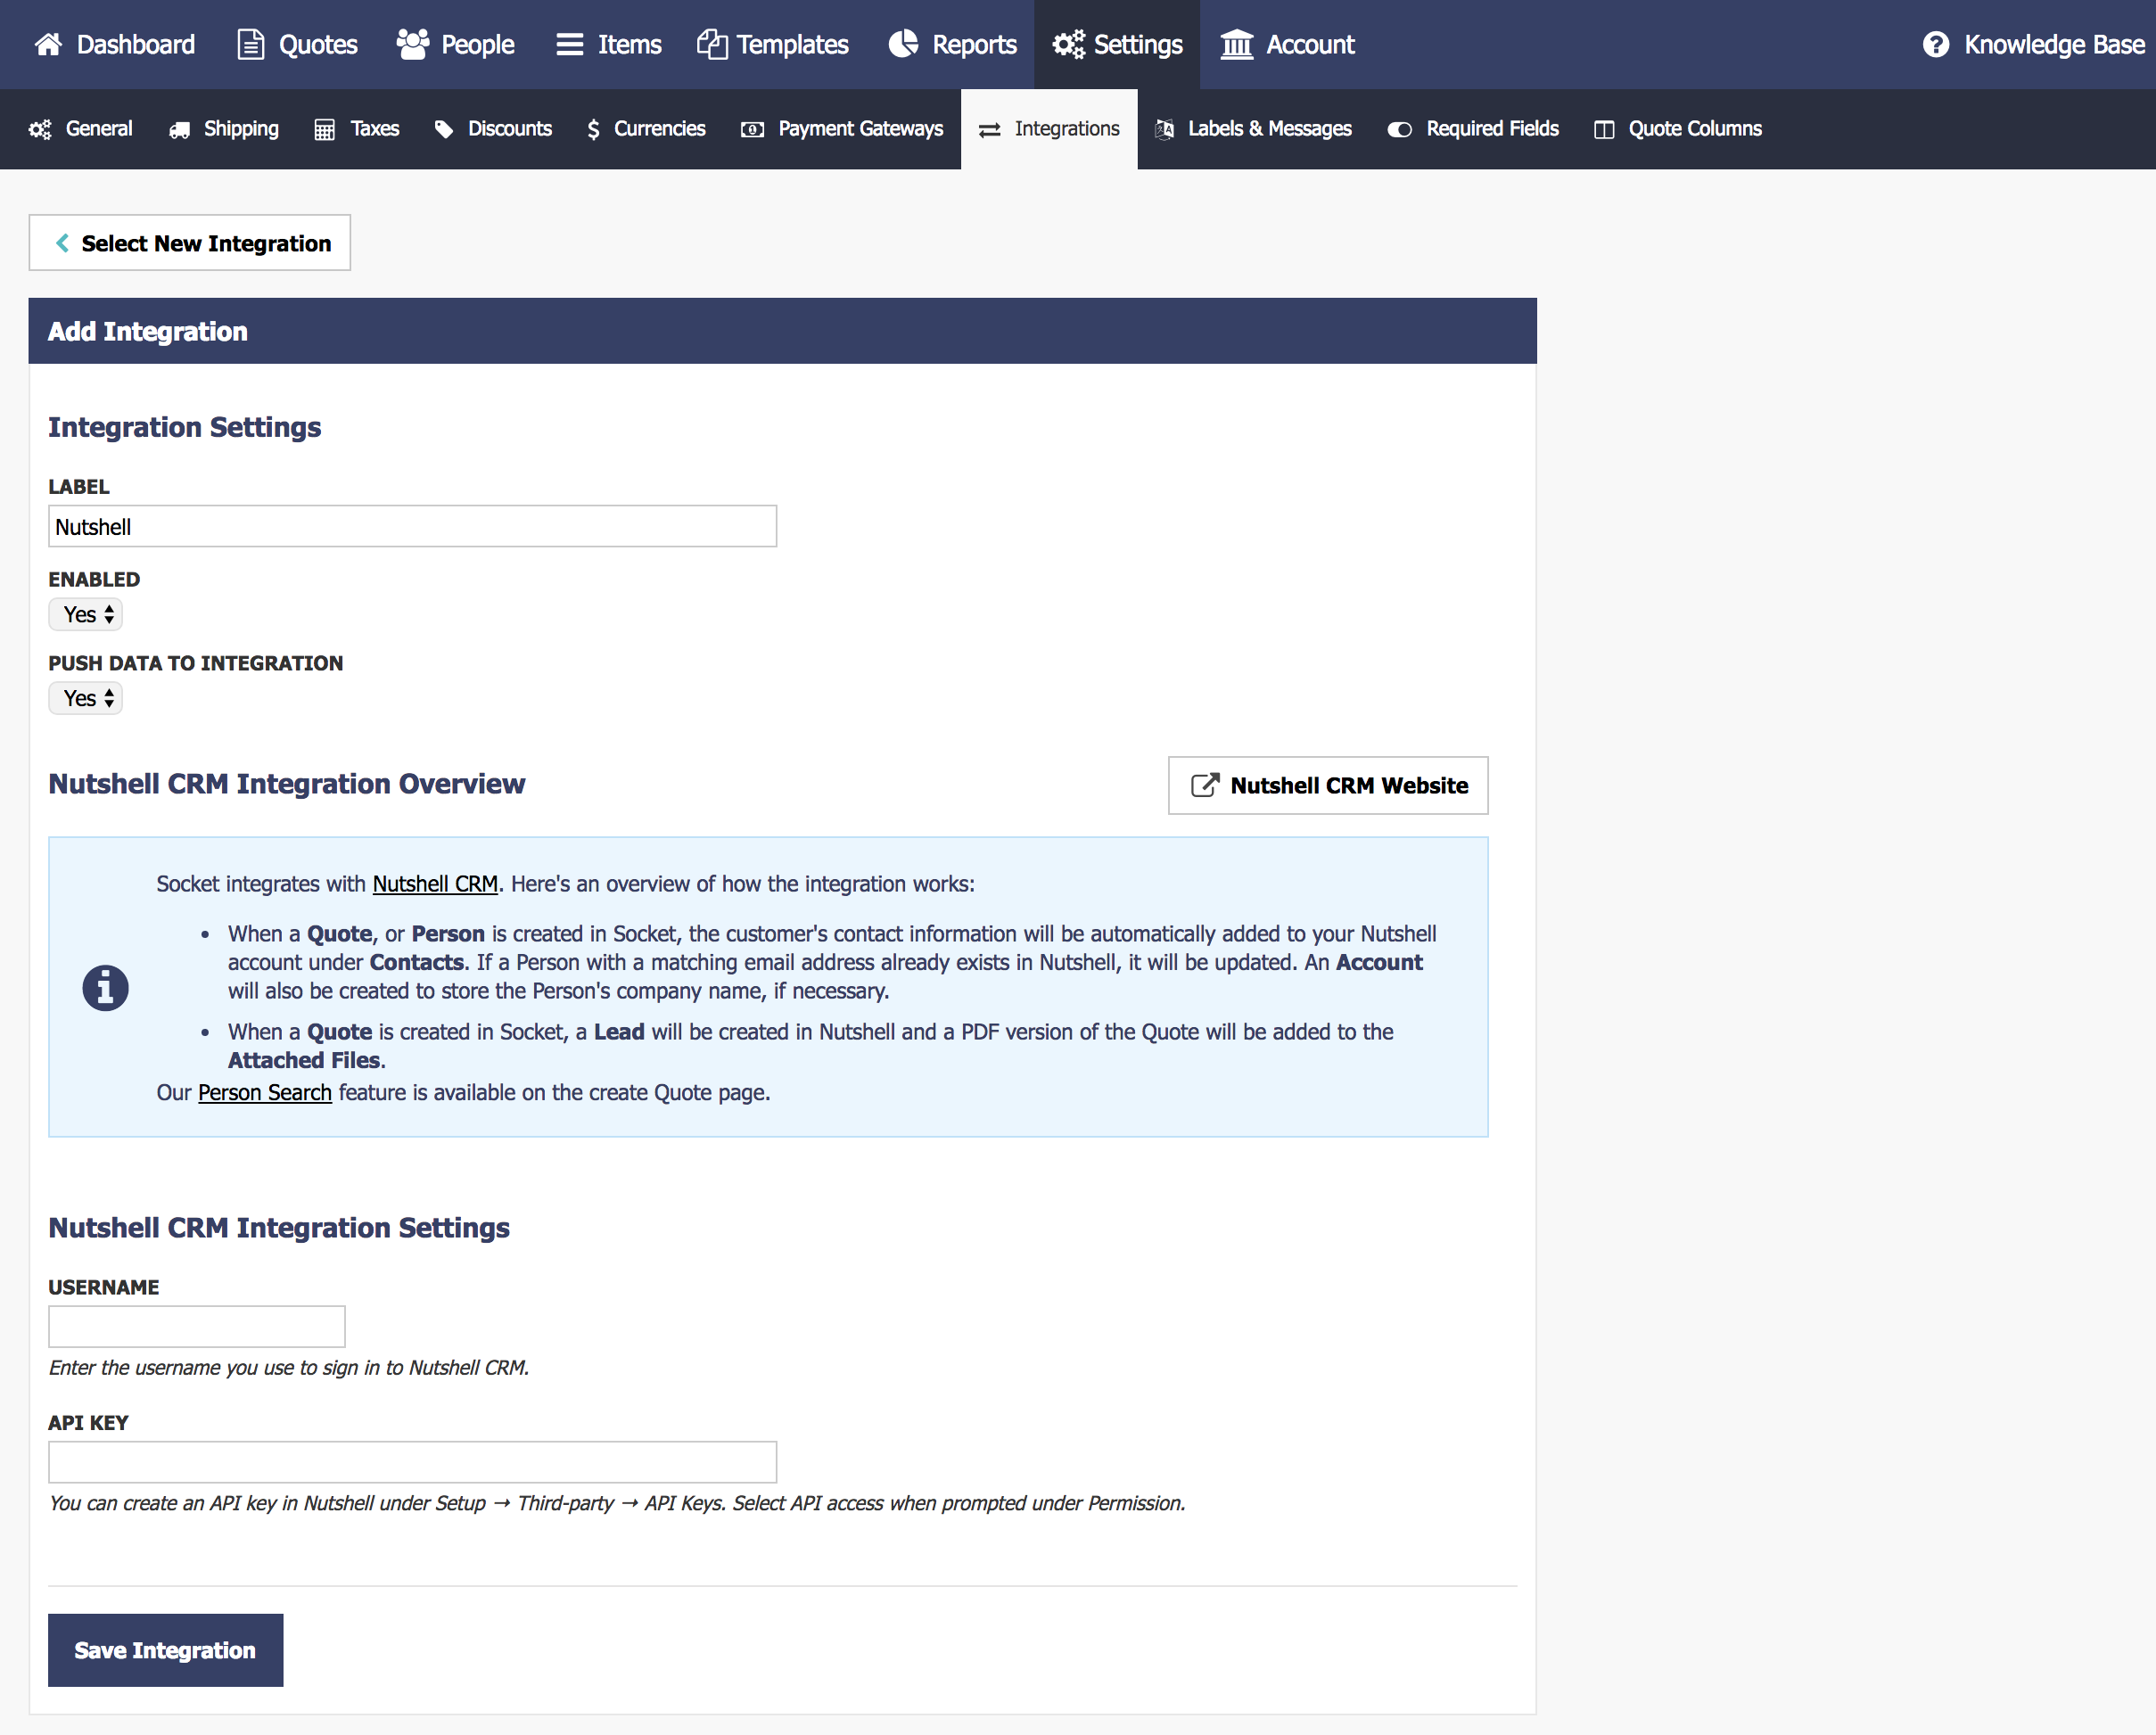Follow the Person Search link
The image size is (2156, 1735).
tap(265, 1092)
